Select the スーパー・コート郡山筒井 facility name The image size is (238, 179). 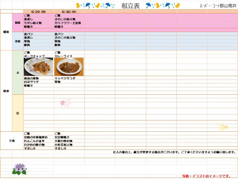point(218,6)
